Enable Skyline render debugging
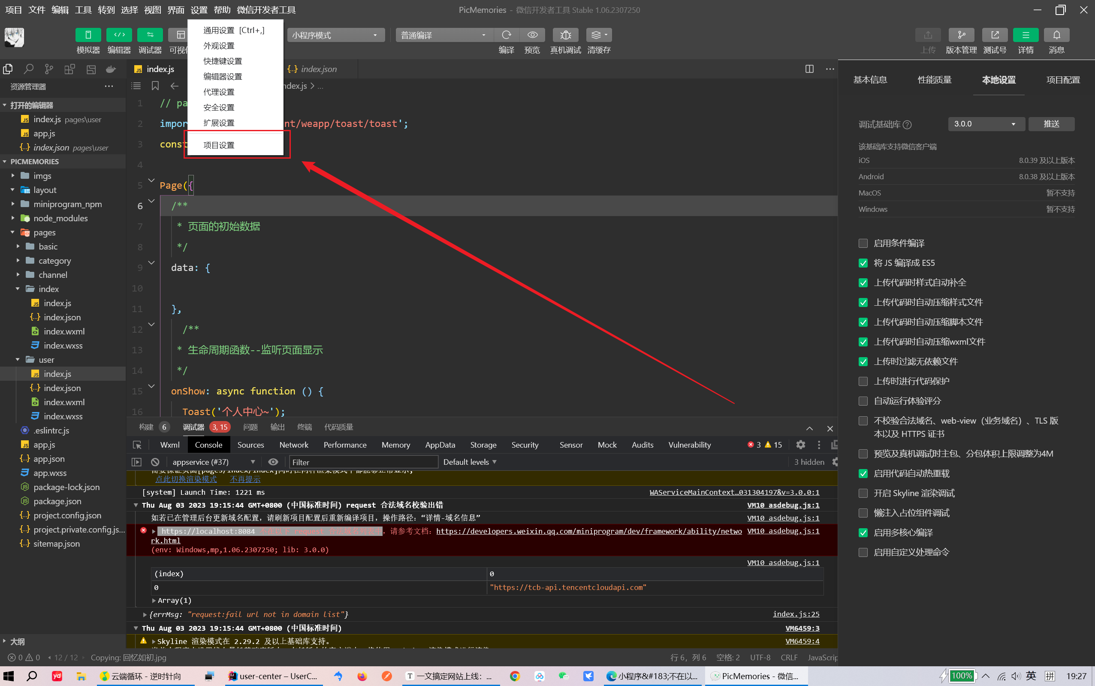 [863, 493]
